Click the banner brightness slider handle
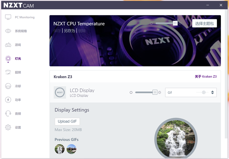229x159 pixels. 175,23
